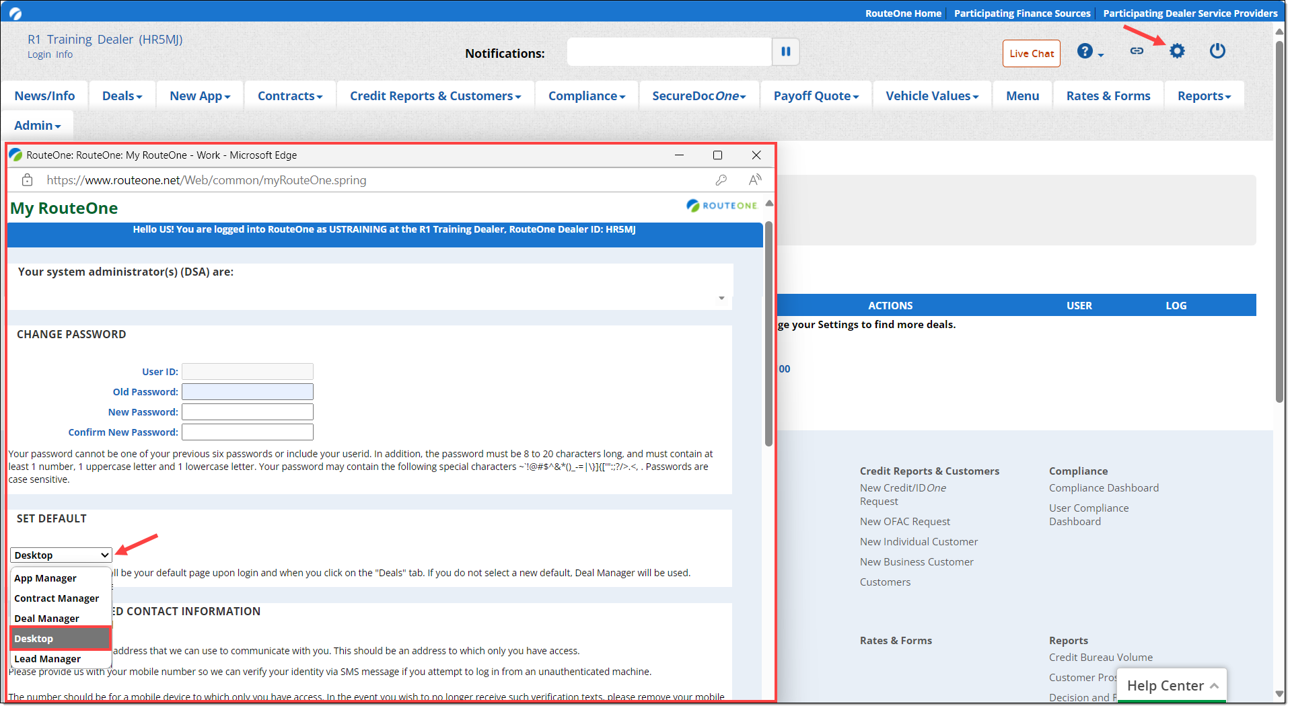The width and height of the screenshot is (1290, 708).
Task: Click the Login Info link
Action: click(x=50, y=54)
